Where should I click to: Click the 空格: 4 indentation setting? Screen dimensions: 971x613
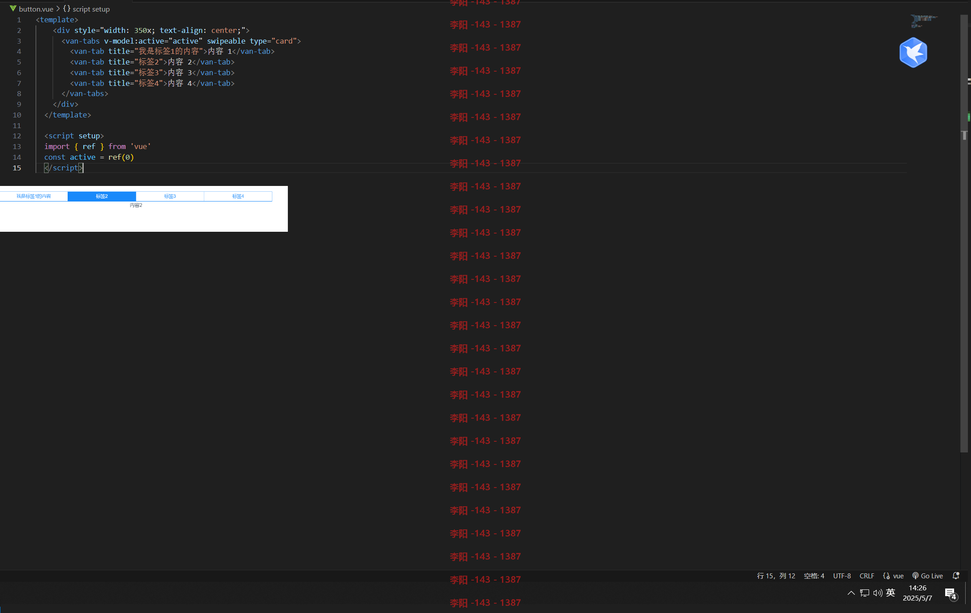(x=814, y=576)
